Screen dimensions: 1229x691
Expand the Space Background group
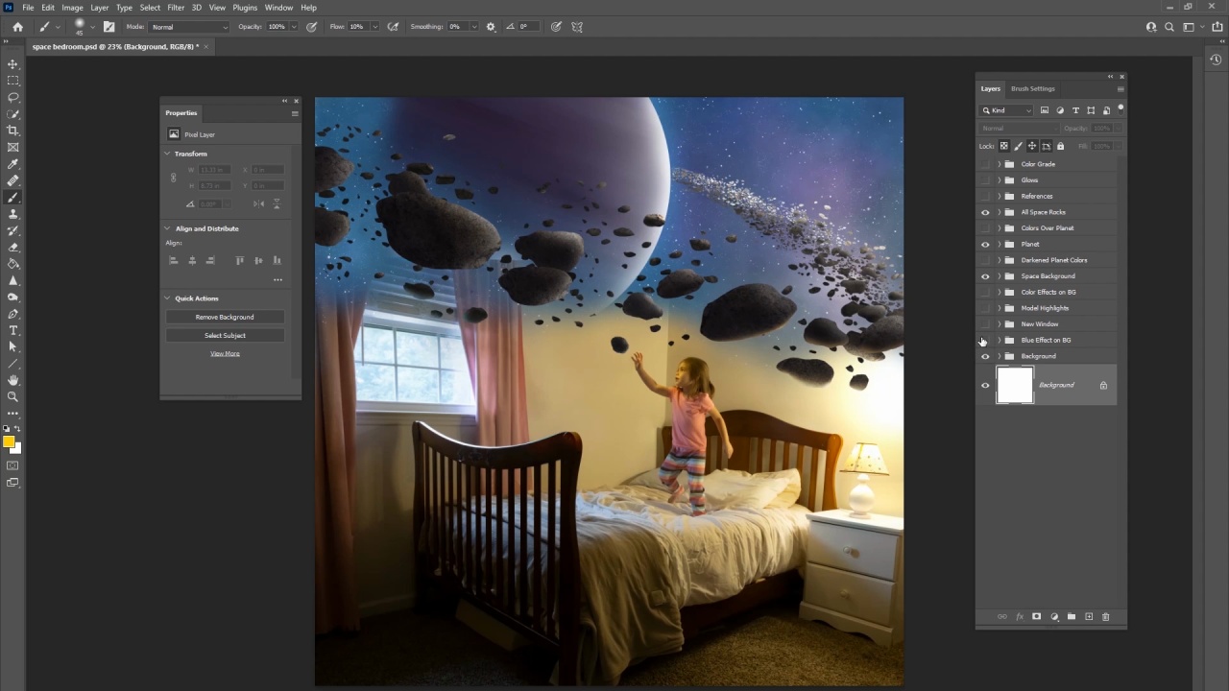pyautogui.click(x=999, y=276)
